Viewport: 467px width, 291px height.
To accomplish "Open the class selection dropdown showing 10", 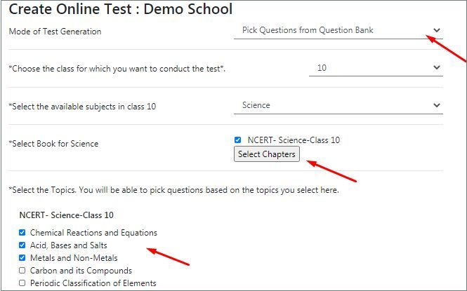I will point(376,68).
